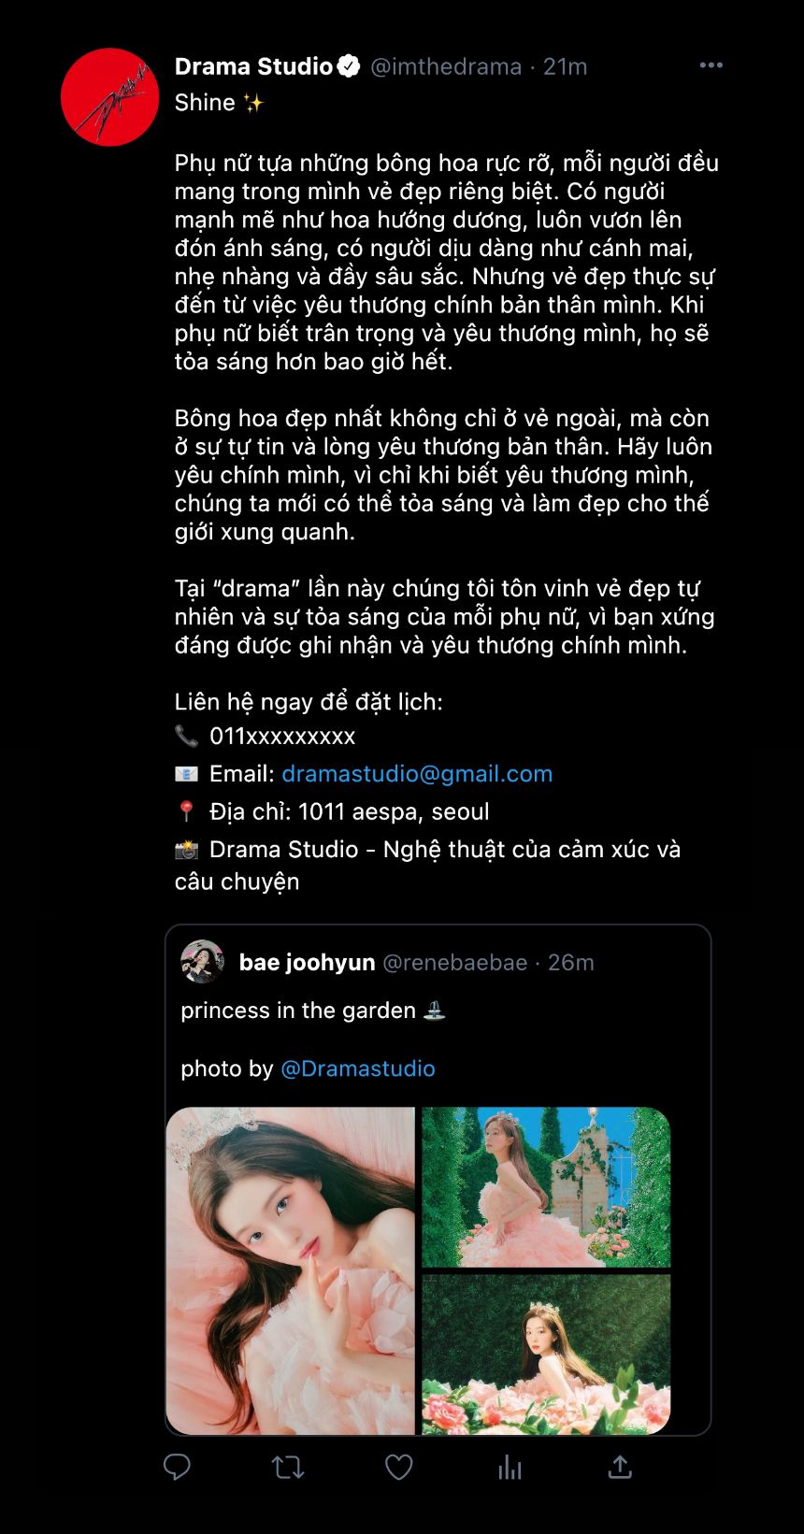The height and width of the screenshot is (1534, 804).
Task: Click the reply speech bubble icon
Action: 177,1467
